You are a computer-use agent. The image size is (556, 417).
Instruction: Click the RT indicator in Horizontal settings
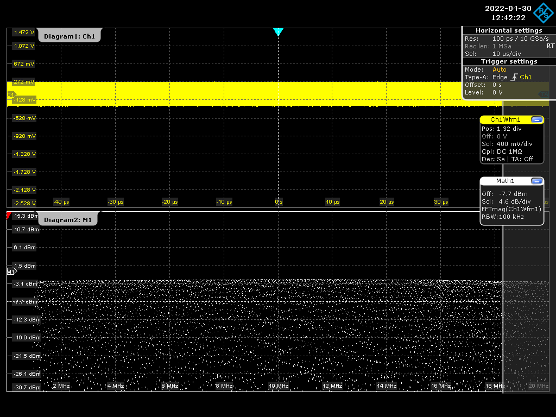click(x=550, y=46)
